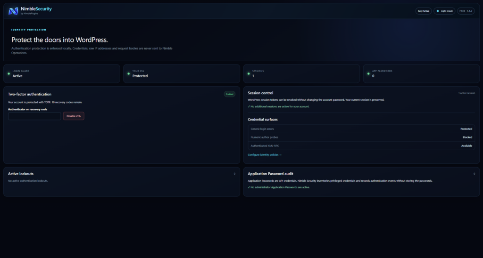Click the green dot beside Login Guard
Image resolution: width=483 pixels, height=258 pixels.
(8, 73)
